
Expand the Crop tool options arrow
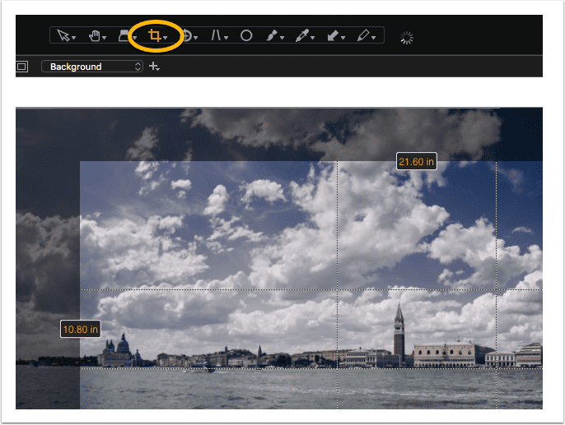(x=166, y=37)
